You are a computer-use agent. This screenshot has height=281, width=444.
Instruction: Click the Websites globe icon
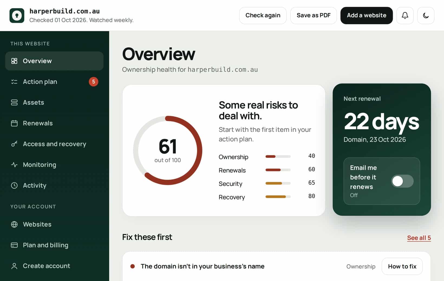point(14,224)
